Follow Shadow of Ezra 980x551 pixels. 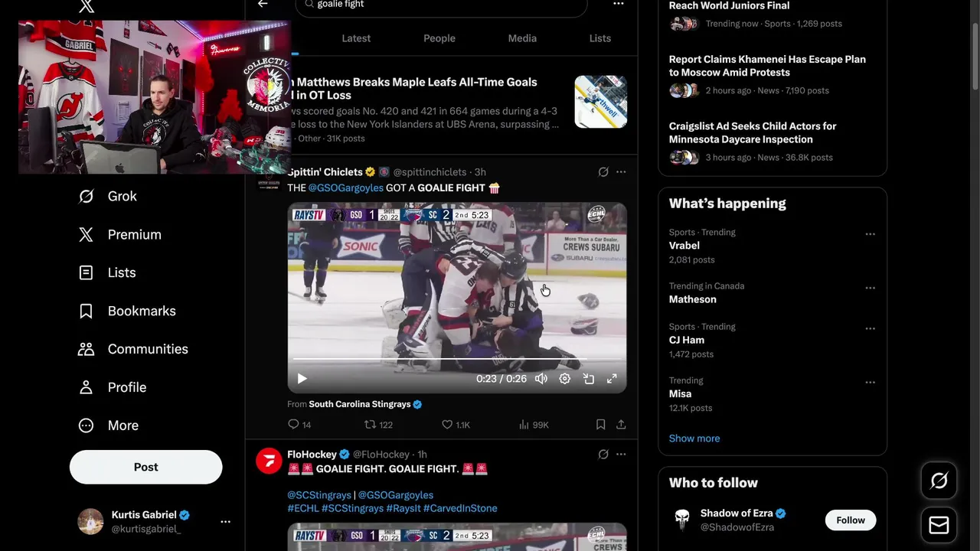coord(851,520)
